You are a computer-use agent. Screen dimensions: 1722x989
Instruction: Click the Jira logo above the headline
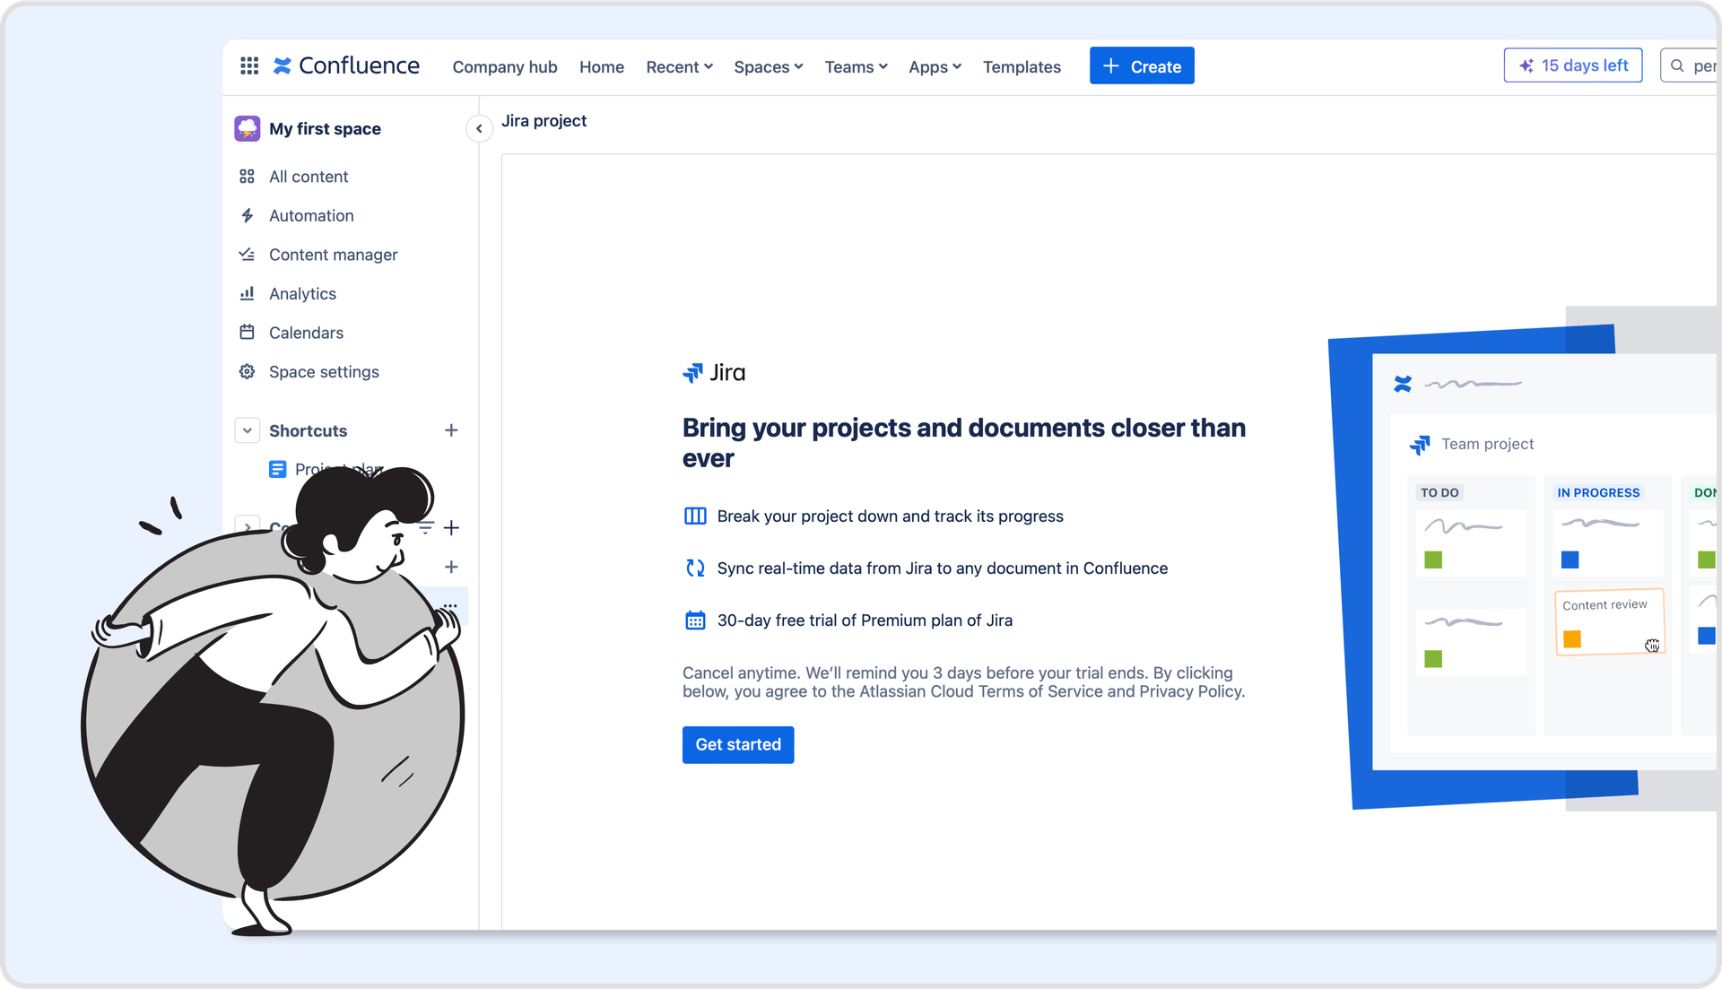(714, 373)
